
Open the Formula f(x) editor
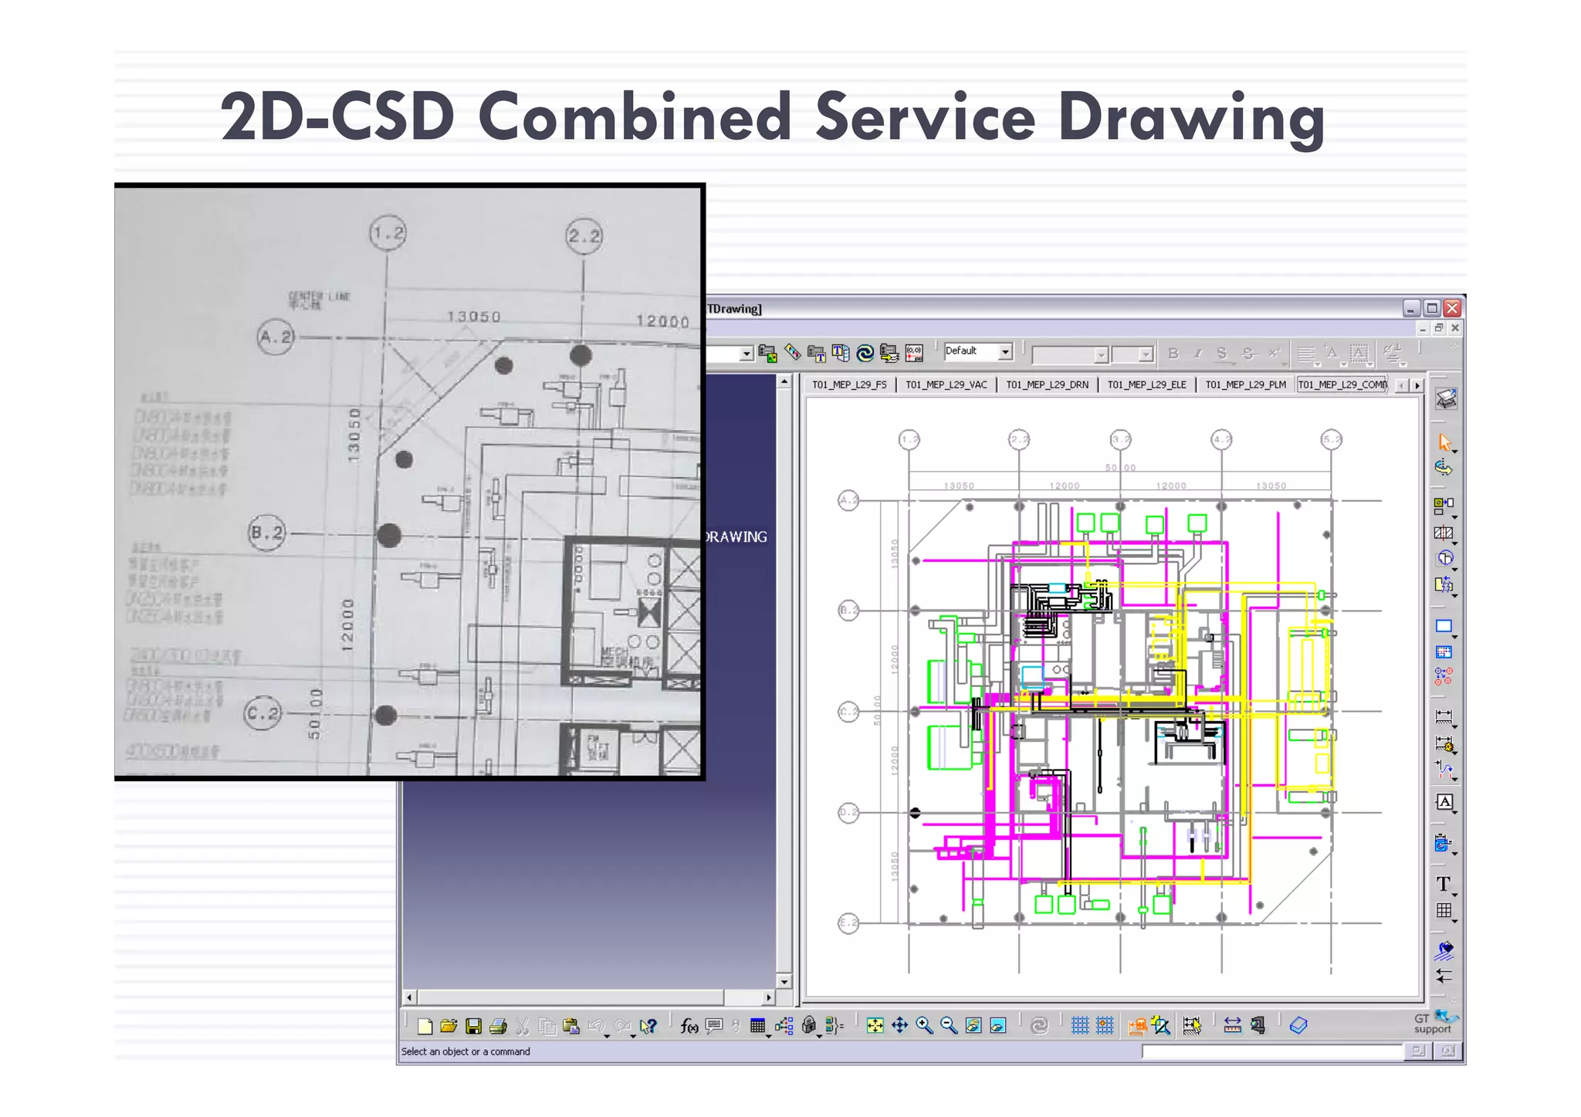(x=689, y=1026)
